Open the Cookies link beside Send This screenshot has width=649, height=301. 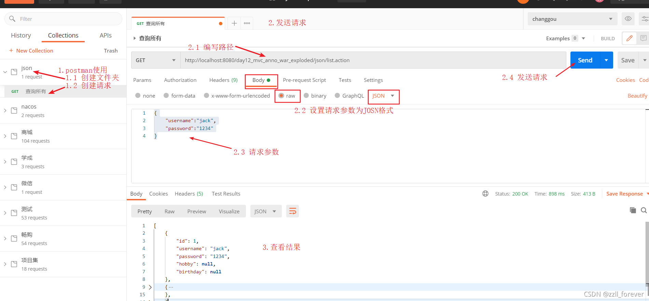coord(625,80)
